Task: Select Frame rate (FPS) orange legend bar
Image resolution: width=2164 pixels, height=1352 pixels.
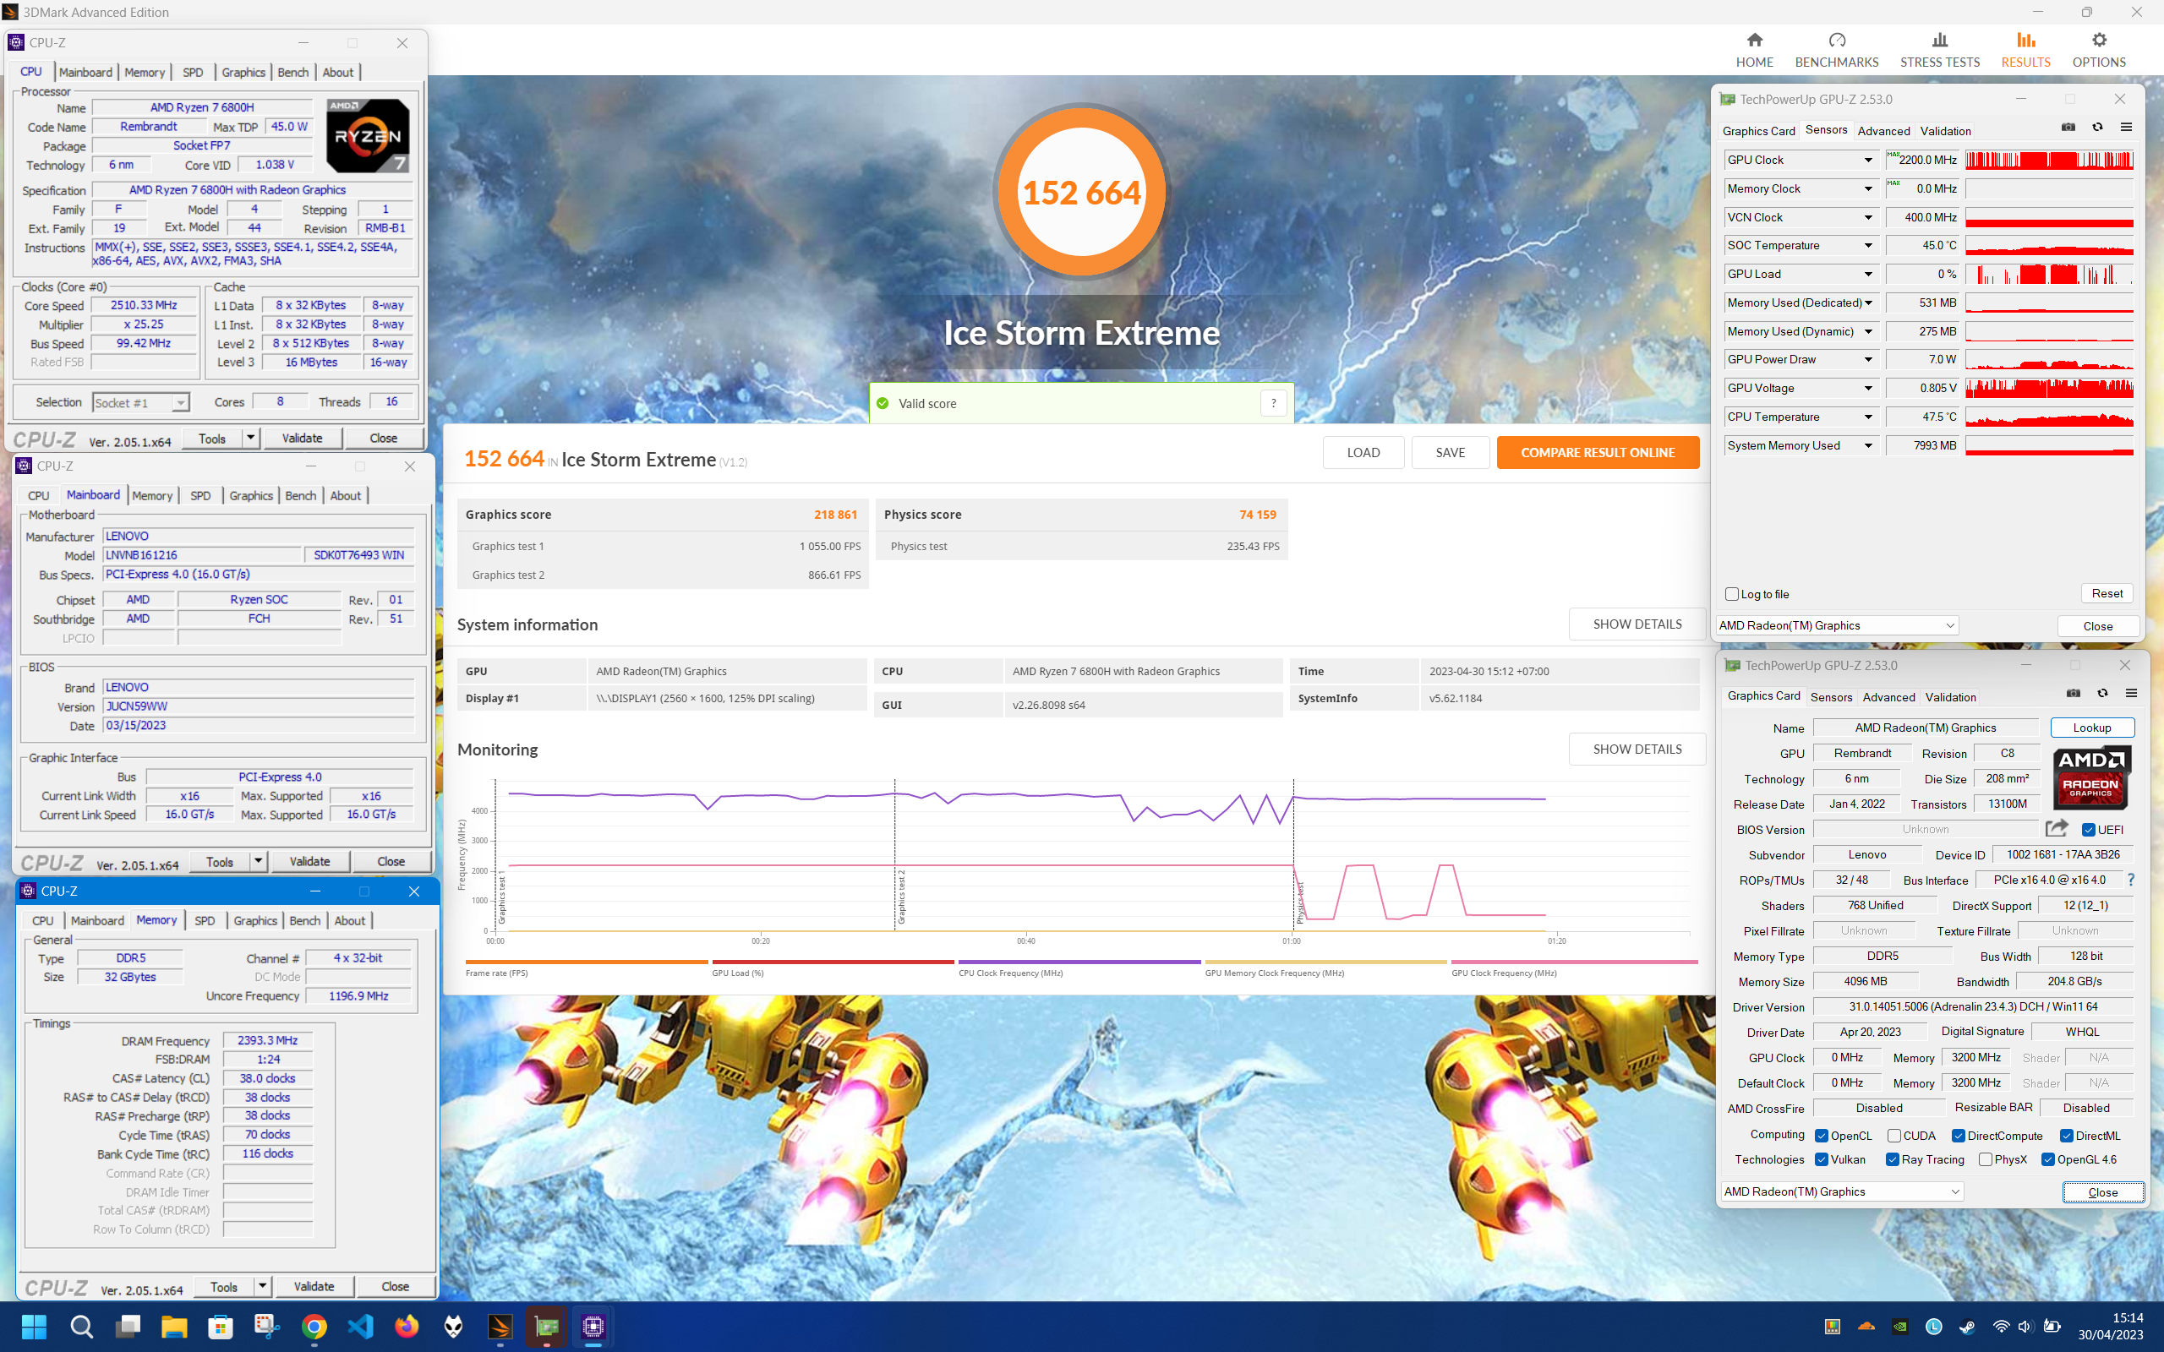Action: (586, 962)
